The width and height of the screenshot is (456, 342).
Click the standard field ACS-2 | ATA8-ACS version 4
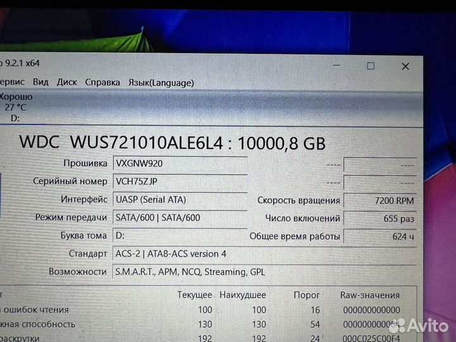coord(265,254)
